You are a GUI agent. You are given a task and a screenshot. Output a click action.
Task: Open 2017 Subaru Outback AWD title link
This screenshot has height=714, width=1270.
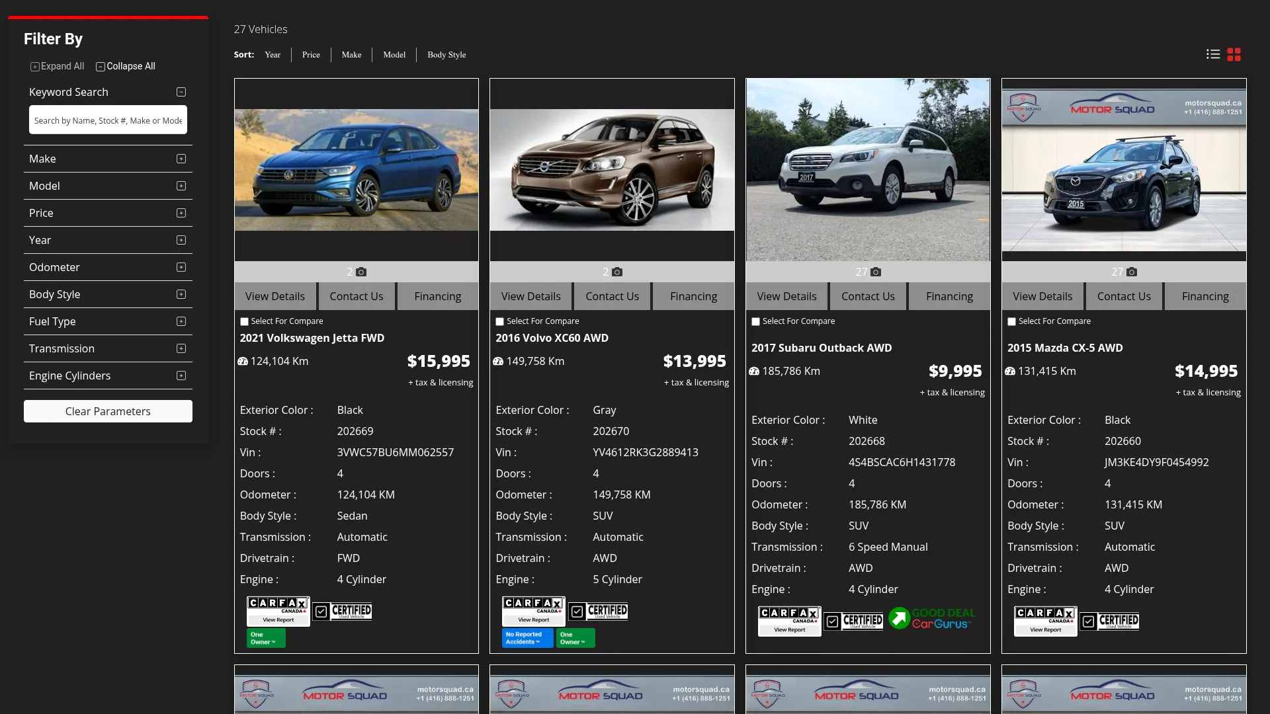tap(822, 348)
